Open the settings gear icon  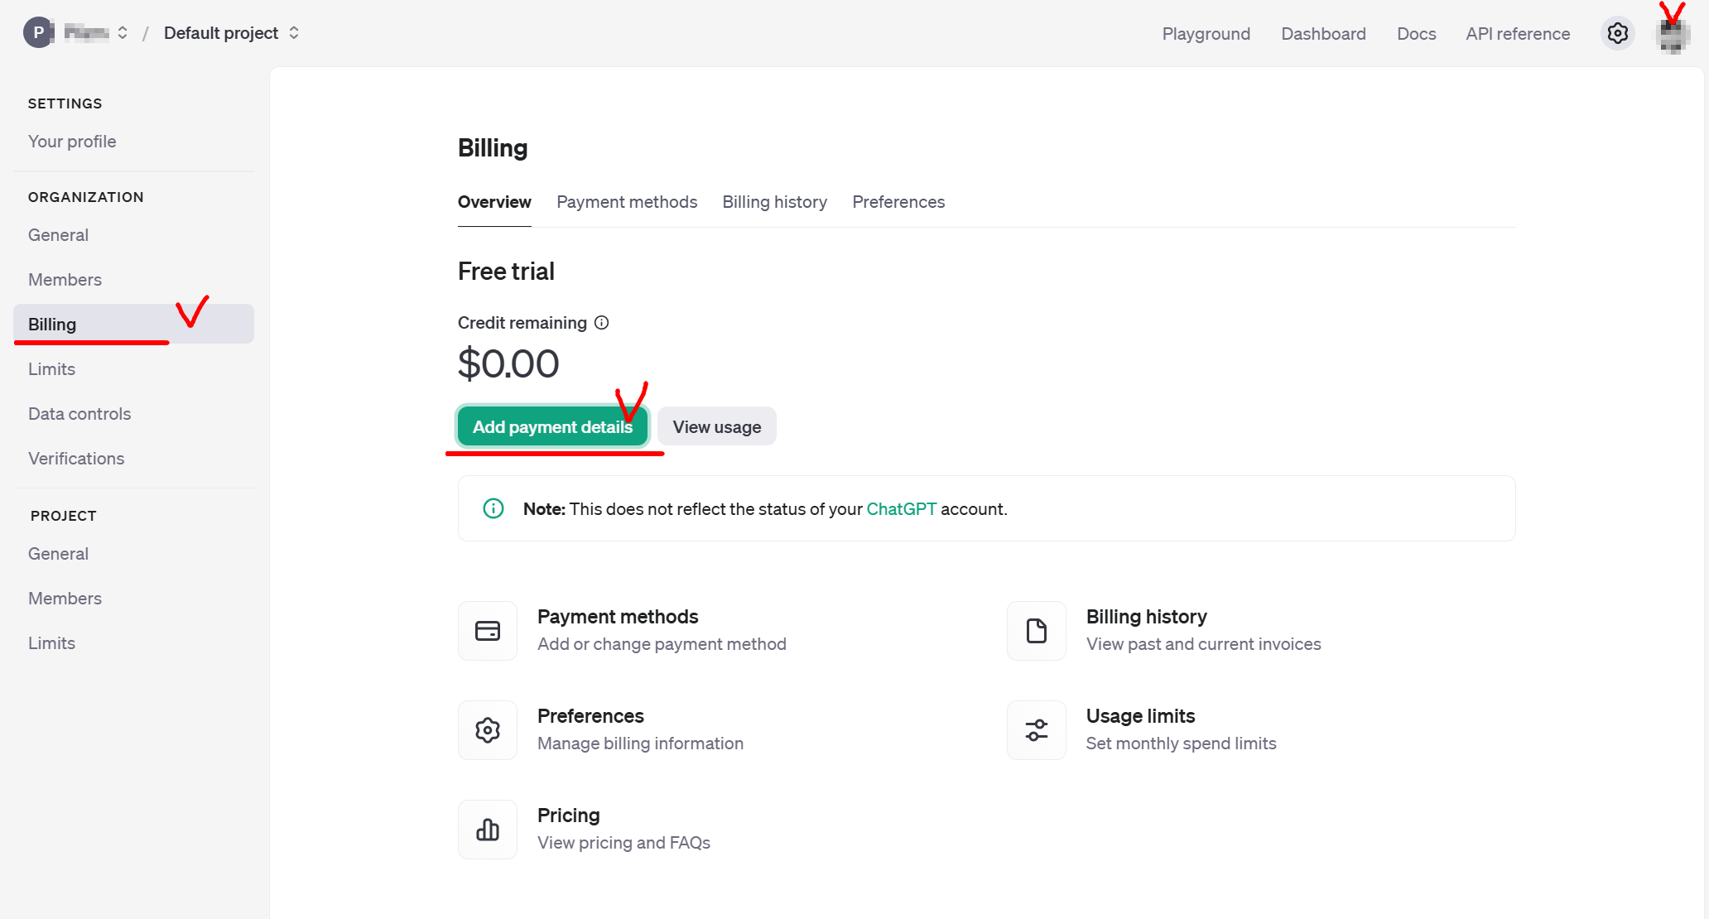pos(1617,33)
